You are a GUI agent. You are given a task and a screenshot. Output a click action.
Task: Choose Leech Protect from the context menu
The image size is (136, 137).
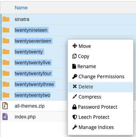101,117
